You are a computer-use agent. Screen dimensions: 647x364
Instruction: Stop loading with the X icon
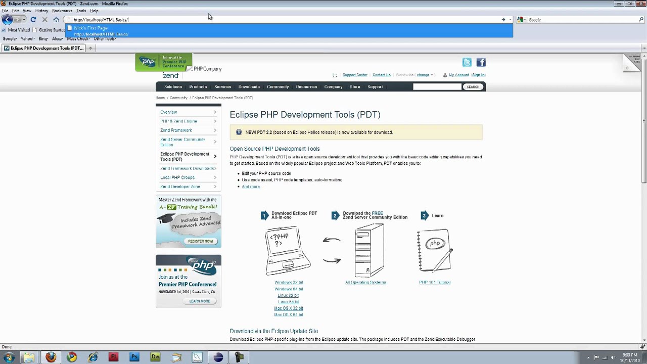(x=44, y=20)
